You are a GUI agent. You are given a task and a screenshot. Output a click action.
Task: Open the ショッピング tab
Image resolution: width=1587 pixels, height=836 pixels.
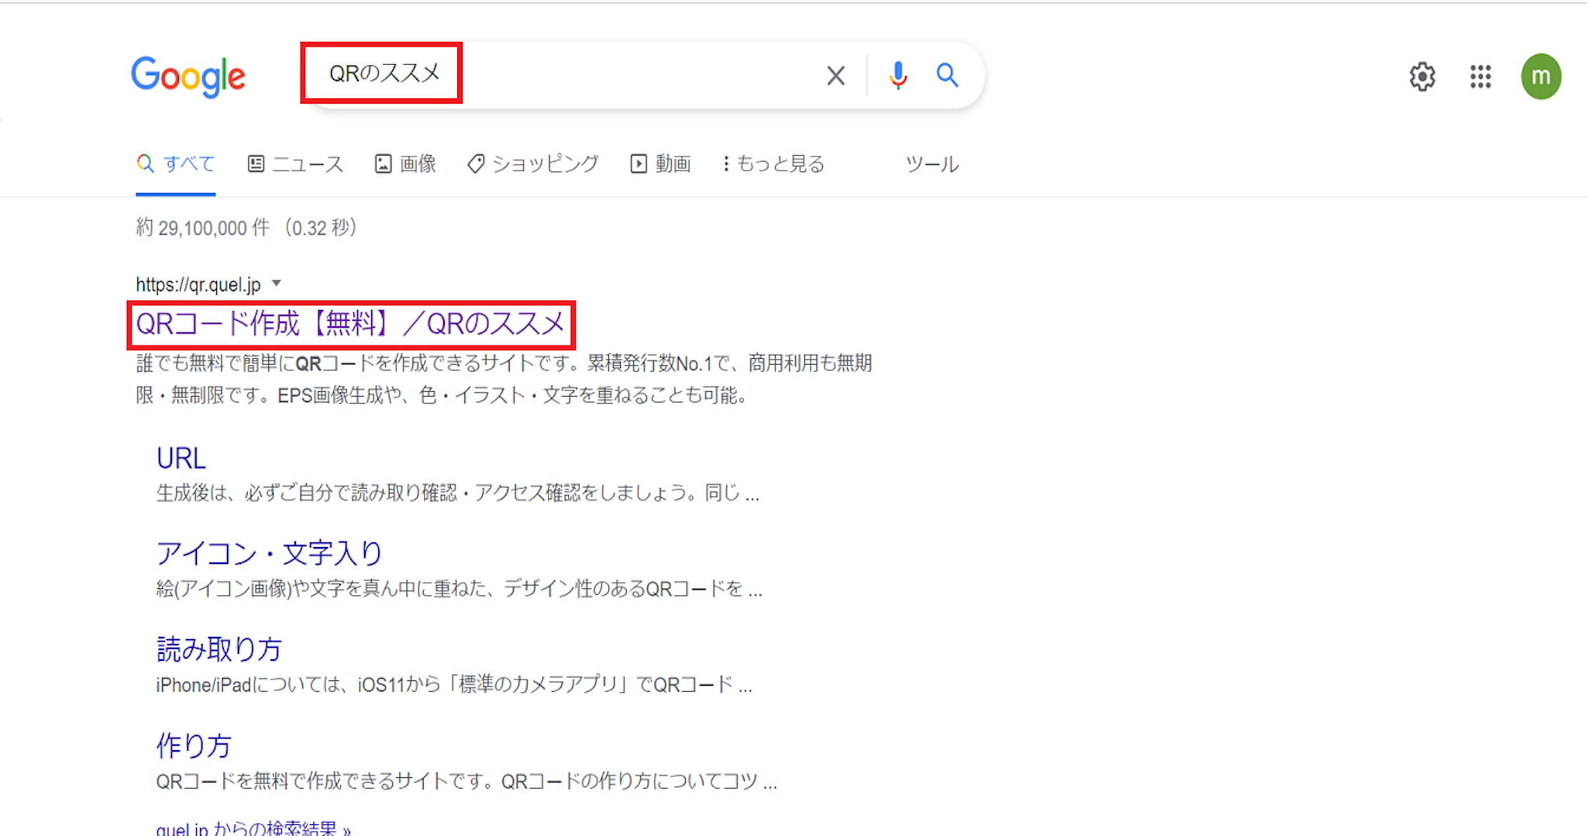[x=533, y=164]
